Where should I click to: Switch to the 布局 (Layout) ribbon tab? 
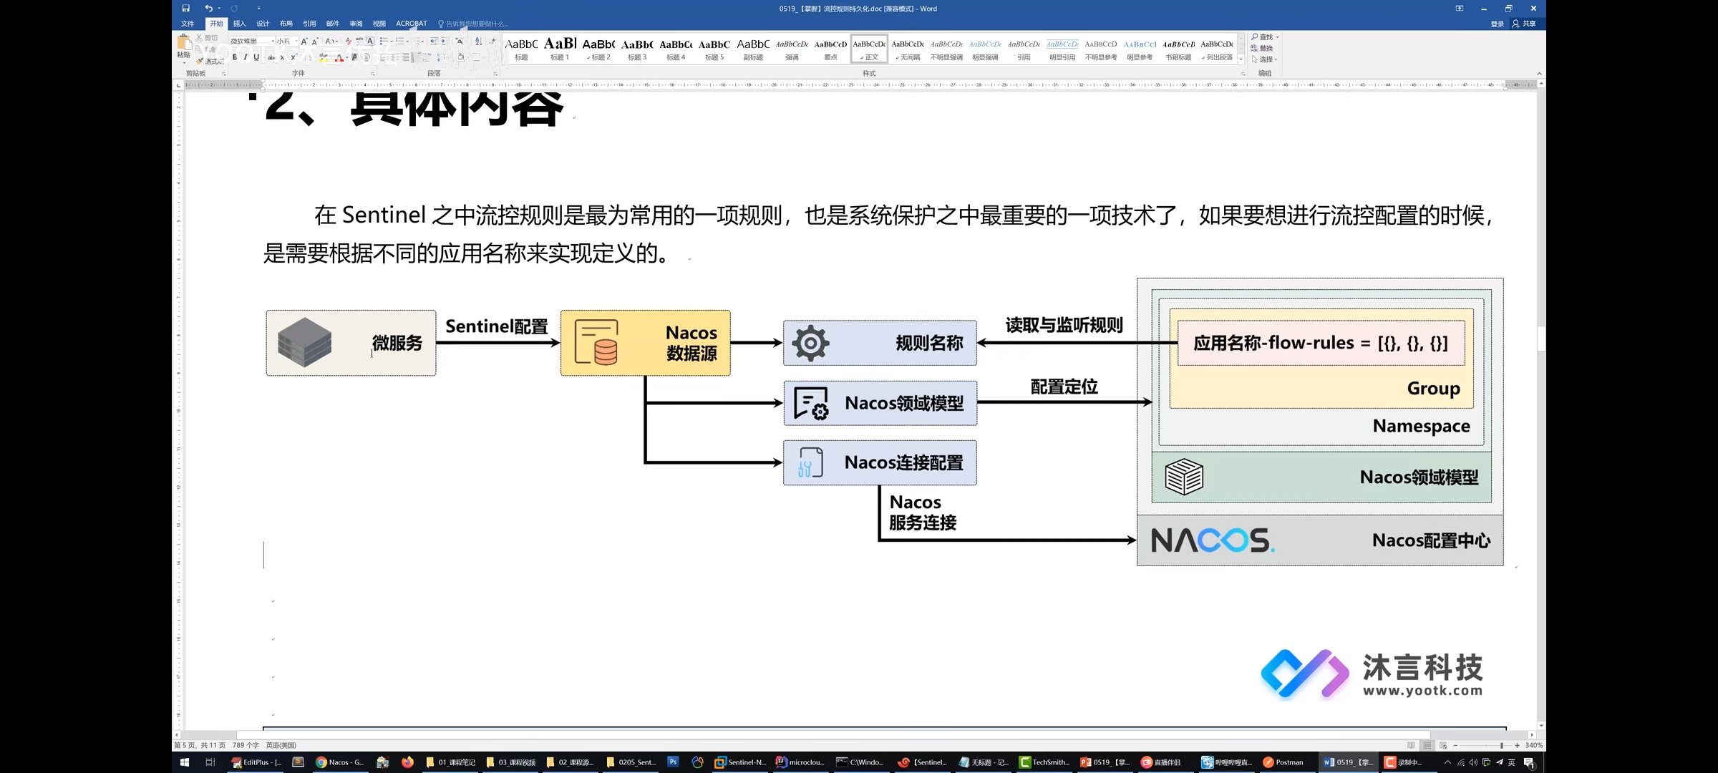286,24
